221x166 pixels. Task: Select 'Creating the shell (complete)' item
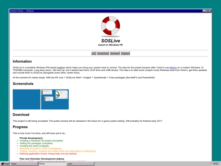click(34, 146)
